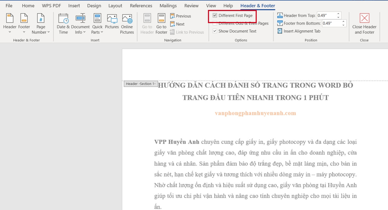Click the Document Info icon

click(x=80, y=18)
